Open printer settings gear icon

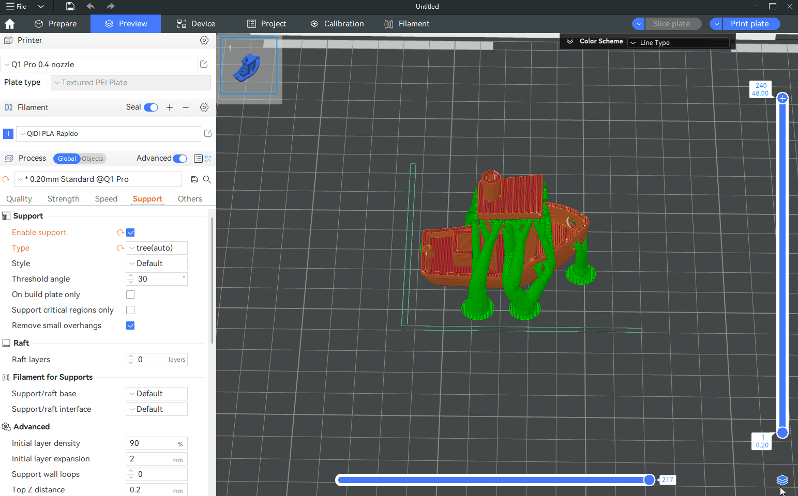coord(204,40)
